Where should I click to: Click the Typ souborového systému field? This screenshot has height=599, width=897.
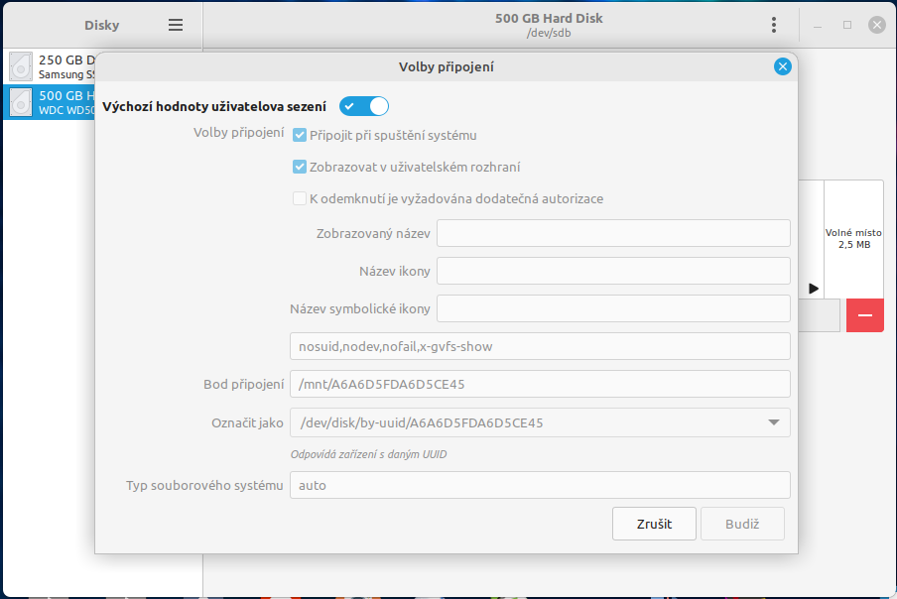click(540, 485)
